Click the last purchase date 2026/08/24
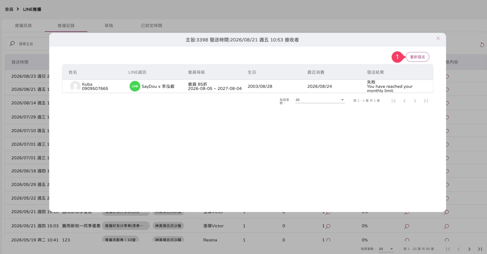The height and width of the screenshot is (254, 487). 319,86
